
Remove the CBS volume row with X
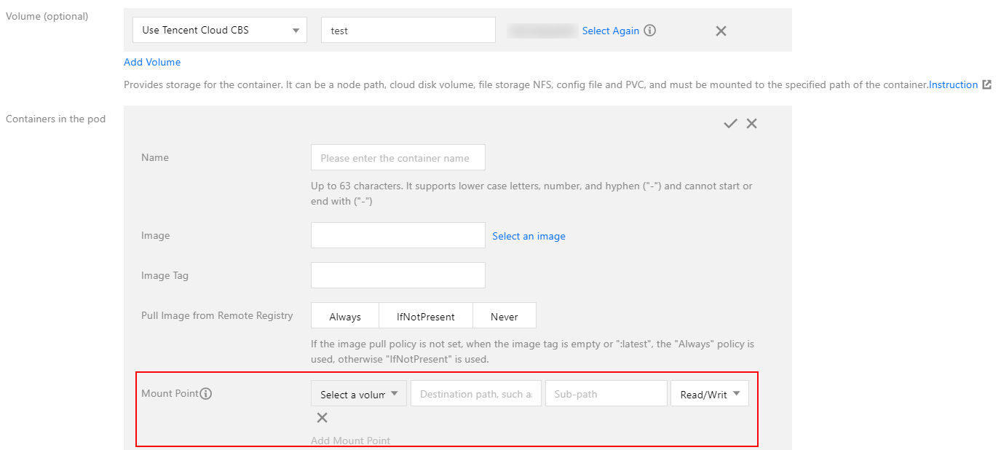click(721, 31)
